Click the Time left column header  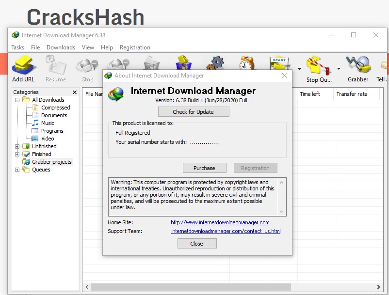(315, 94)
